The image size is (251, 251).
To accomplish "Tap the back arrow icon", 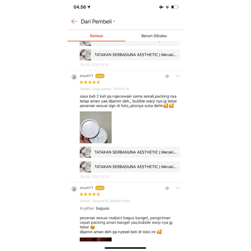I will [x=74, y=21].
